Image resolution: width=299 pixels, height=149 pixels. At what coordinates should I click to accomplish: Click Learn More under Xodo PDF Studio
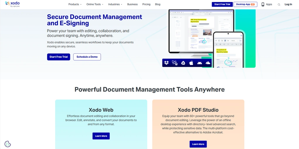(198, 144)
